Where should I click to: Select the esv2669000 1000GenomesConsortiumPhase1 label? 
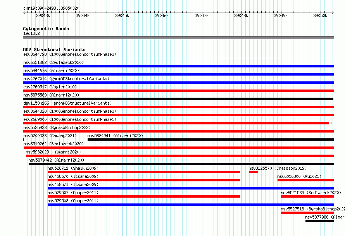(70, 119)
